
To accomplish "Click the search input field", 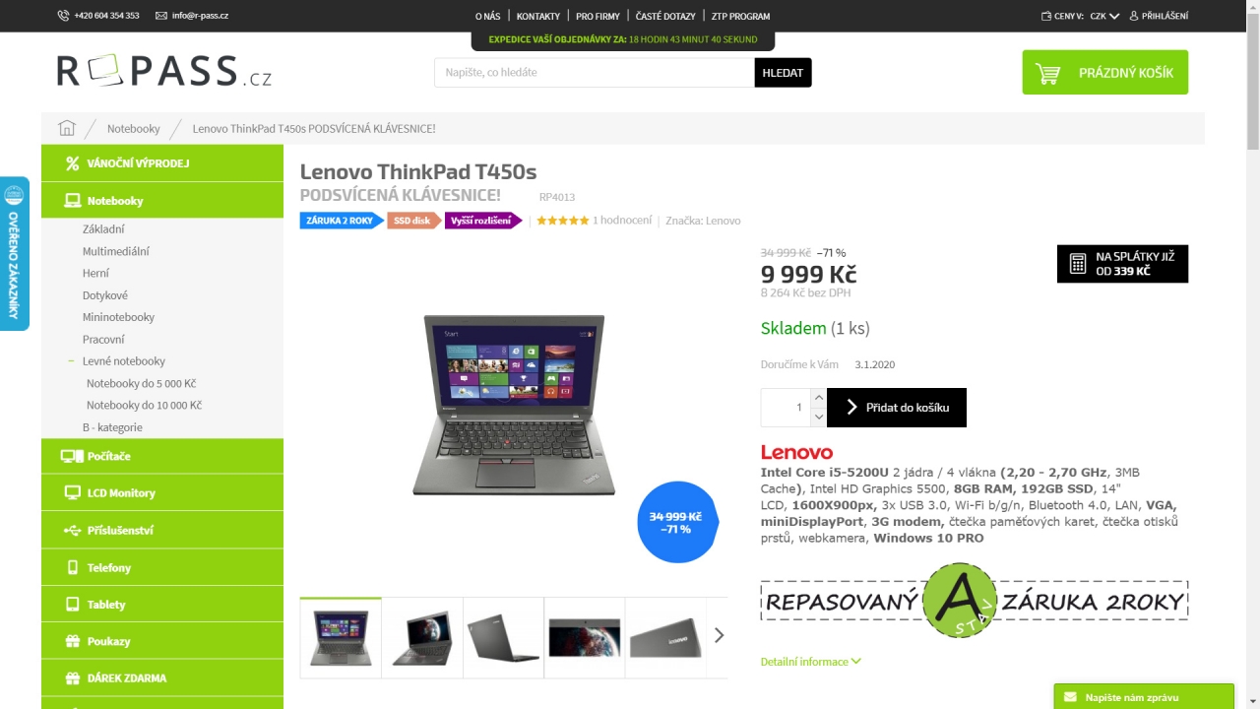I will point(595,73).
